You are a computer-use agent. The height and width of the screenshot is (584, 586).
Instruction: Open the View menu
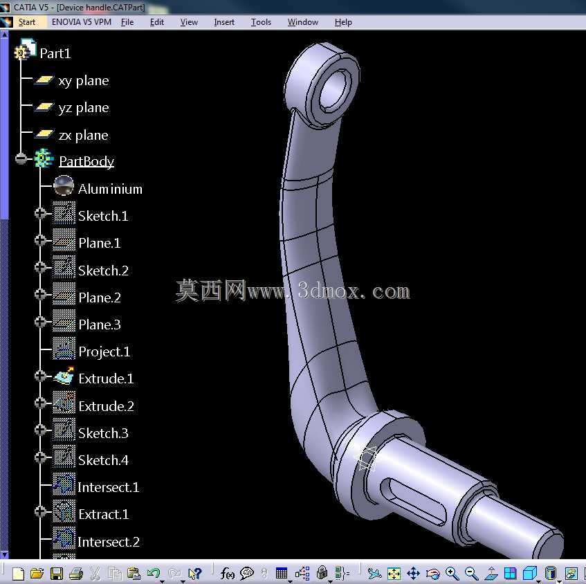pos(189,22)
